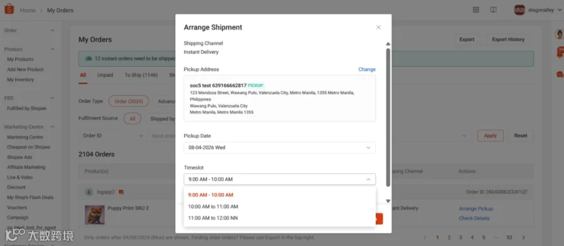Open My Inventory in sidebar
Viewport: 564px width, 246px height.
tap(21, 79)
